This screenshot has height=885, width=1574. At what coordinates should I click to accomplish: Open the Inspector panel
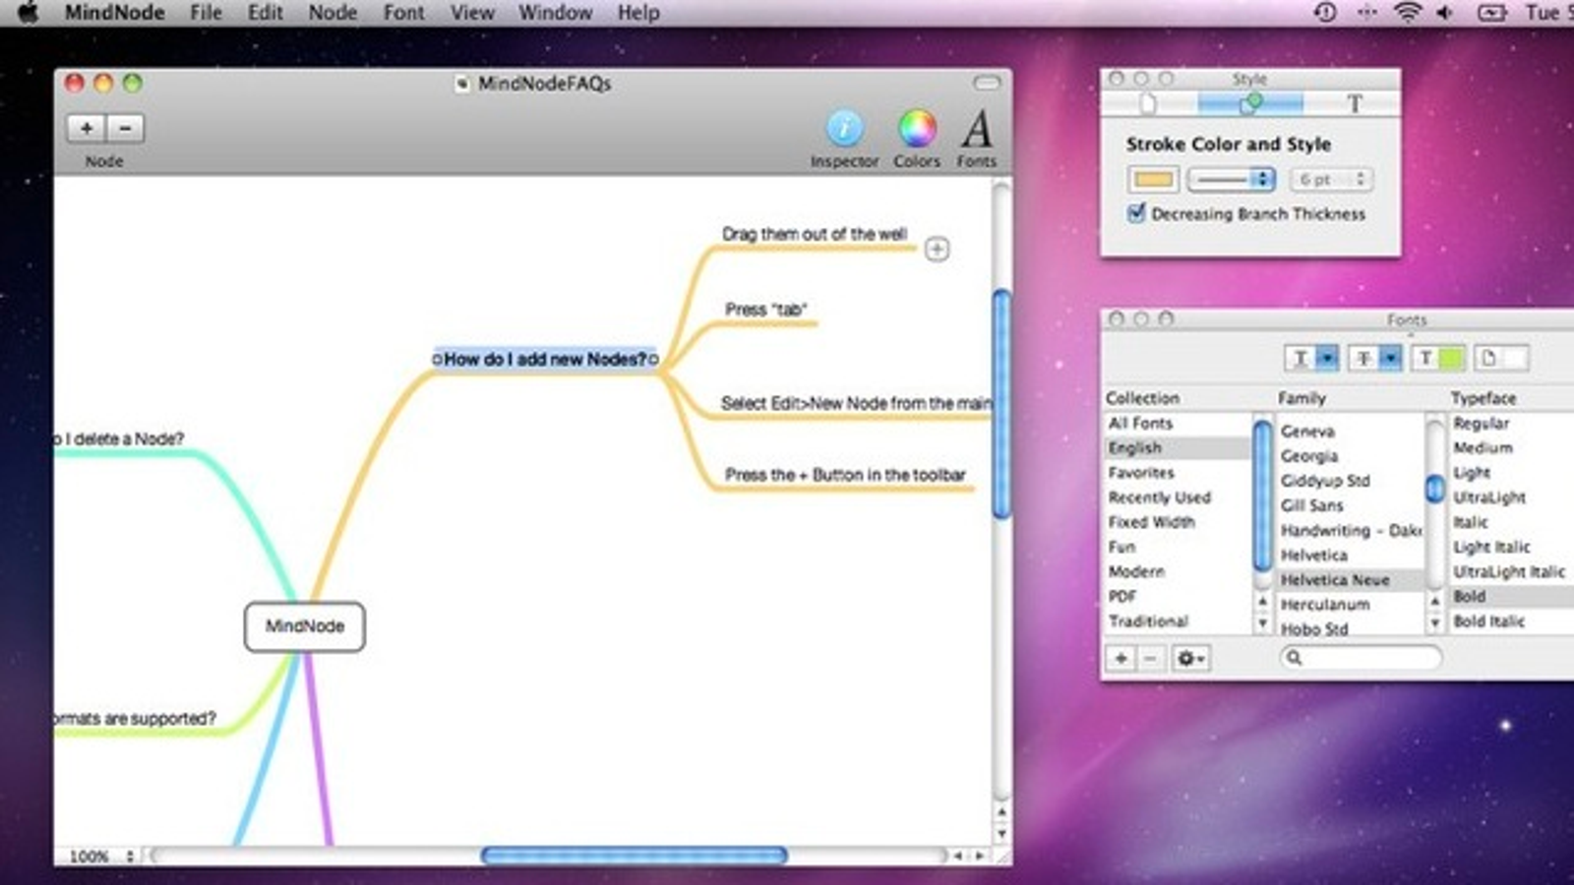click(x=844, y=140)
